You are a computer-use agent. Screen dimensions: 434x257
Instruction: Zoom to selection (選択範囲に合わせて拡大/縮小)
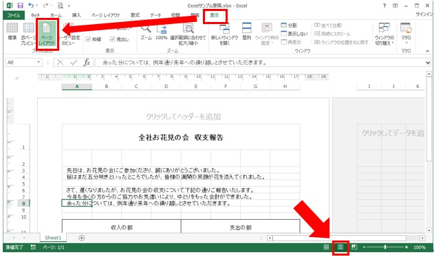click(188, 34)
